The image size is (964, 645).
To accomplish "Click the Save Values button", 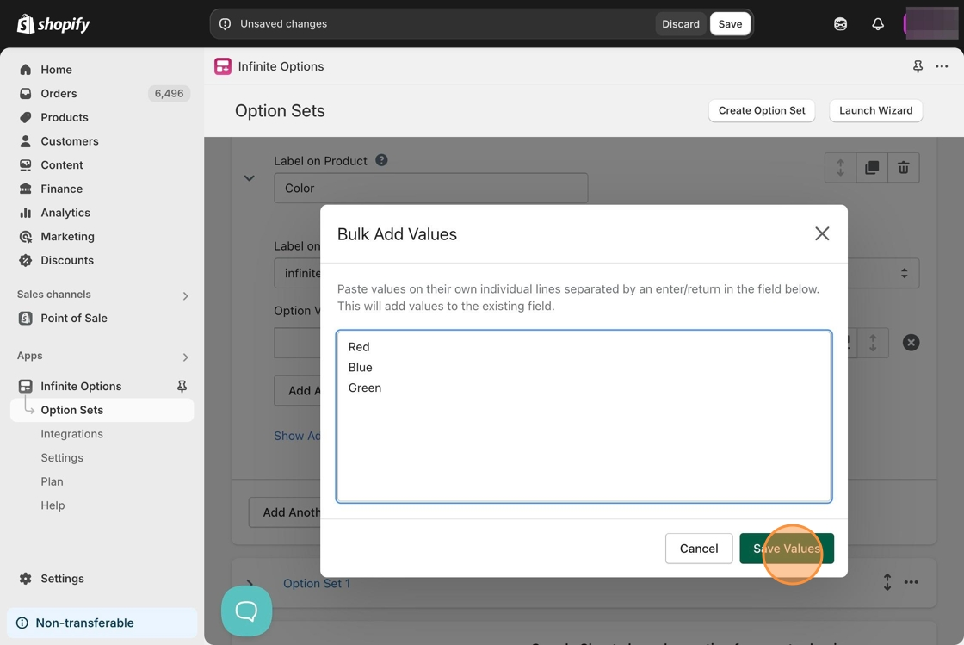I will coord(786,549).
